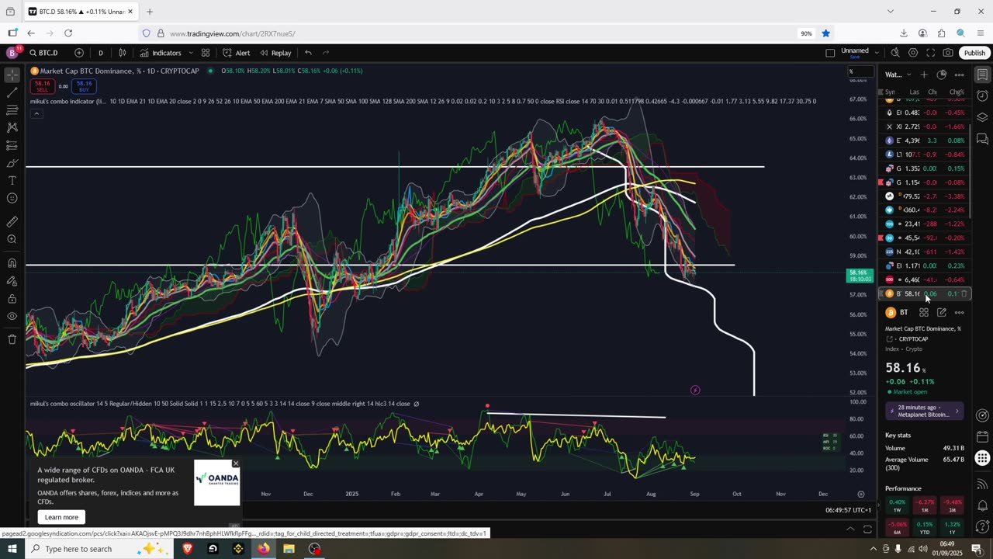
Task: Toggle magnet mode for drawings
Action: (12, 262)
